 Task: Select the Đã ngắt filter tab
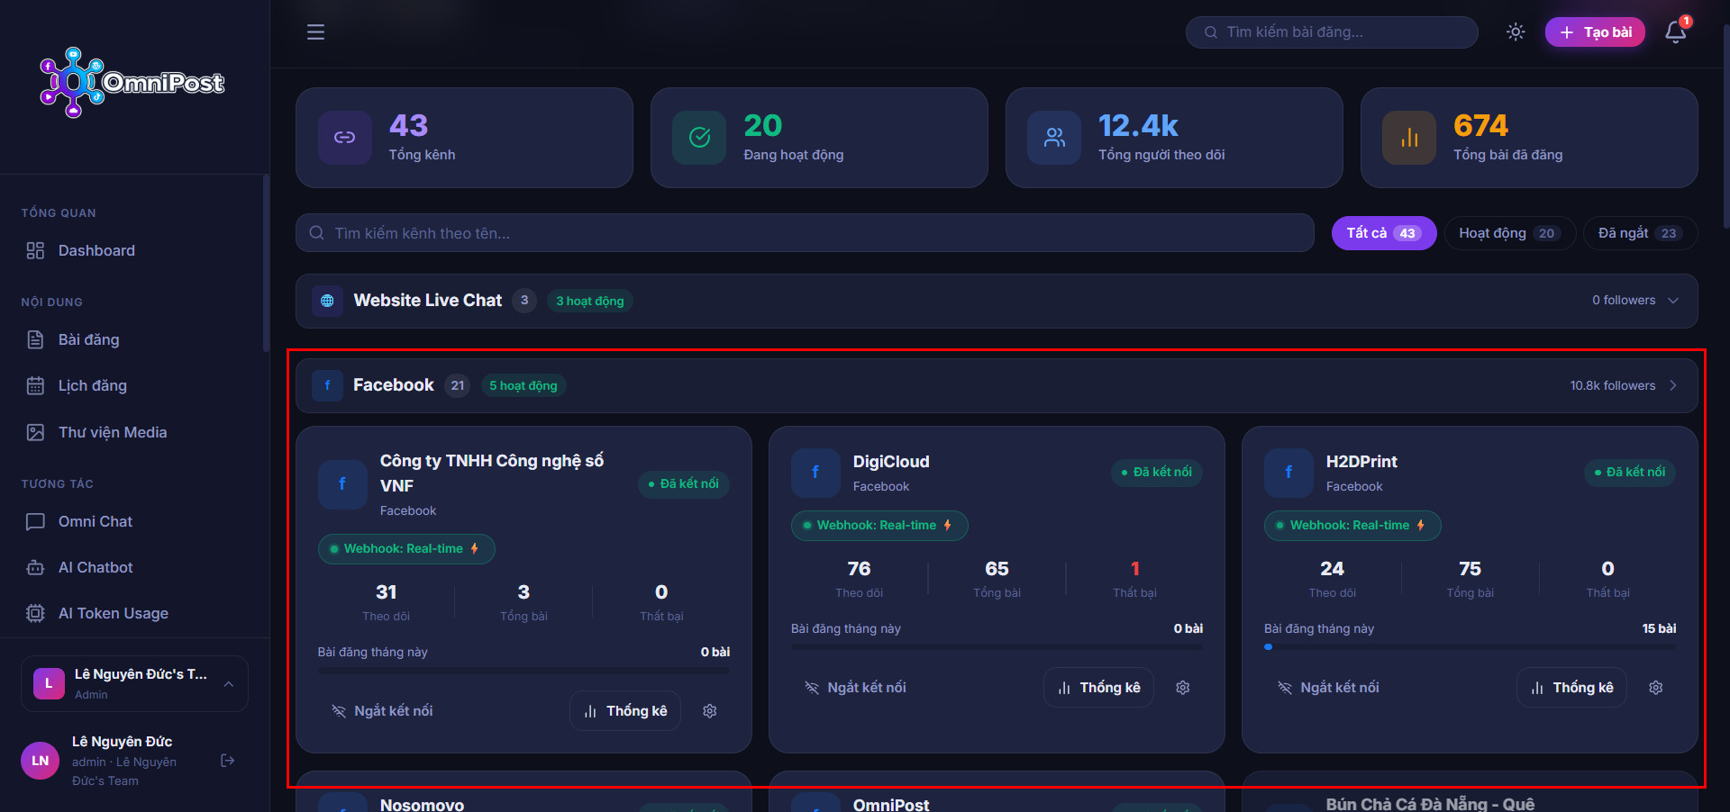pos(1640,233)
